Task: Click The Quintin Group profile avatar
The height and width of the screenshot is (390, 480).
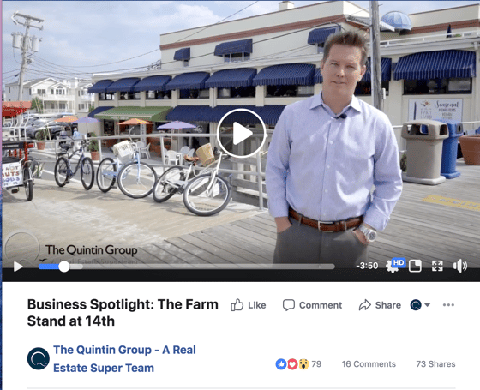Action: pyautogui.click(x=39, y=358)
